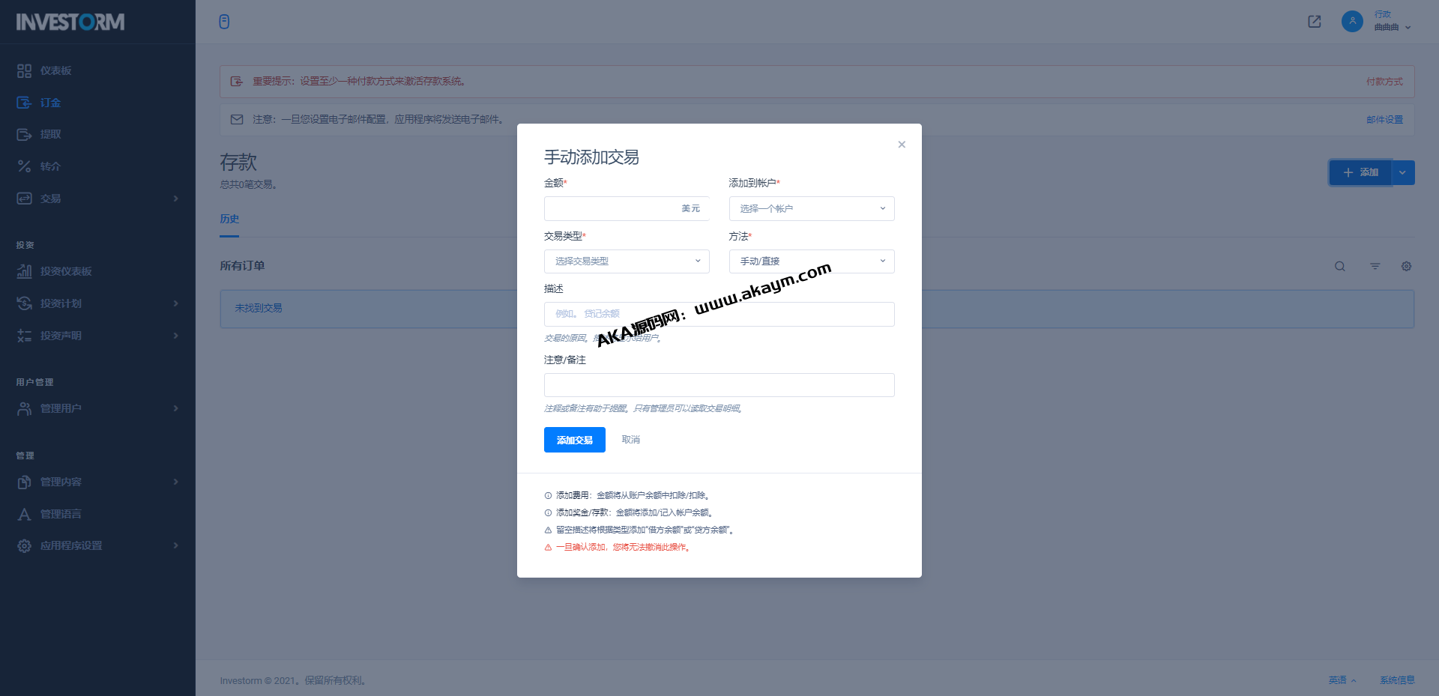Viewport: 1439px width, 696px height.
Task: Click the 添加交易 submit button
Action: 574,440
